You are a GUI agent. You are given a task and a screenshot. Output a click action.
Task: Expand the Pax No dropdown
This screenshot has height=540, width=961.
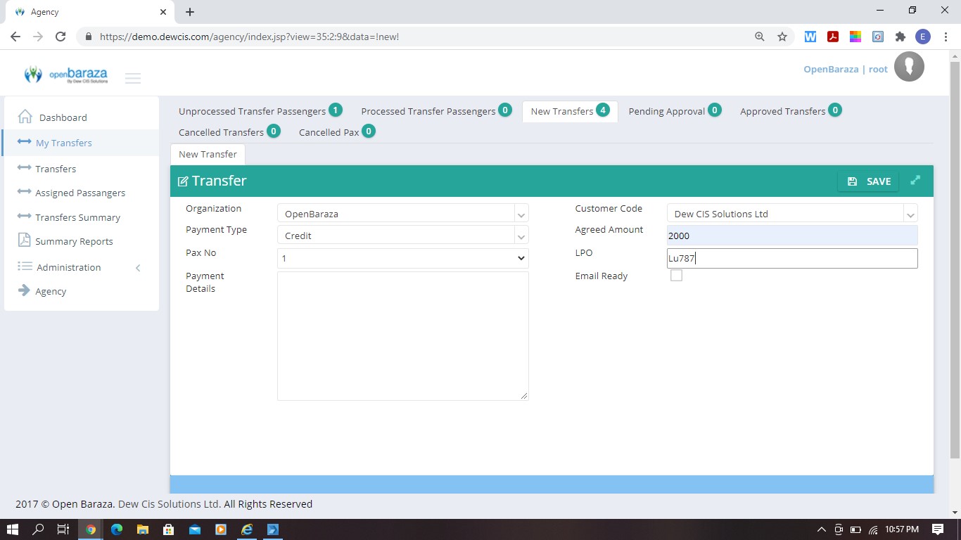[402, 258]
